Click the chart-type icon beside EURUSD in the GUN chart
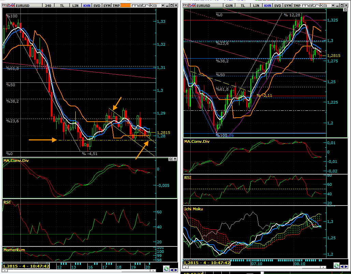 pyautogui.click(x=192, y=6)
